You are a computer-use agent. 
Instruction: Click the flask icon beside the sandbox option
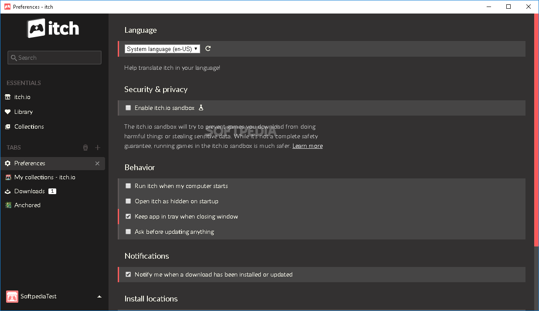coord(201,108)
